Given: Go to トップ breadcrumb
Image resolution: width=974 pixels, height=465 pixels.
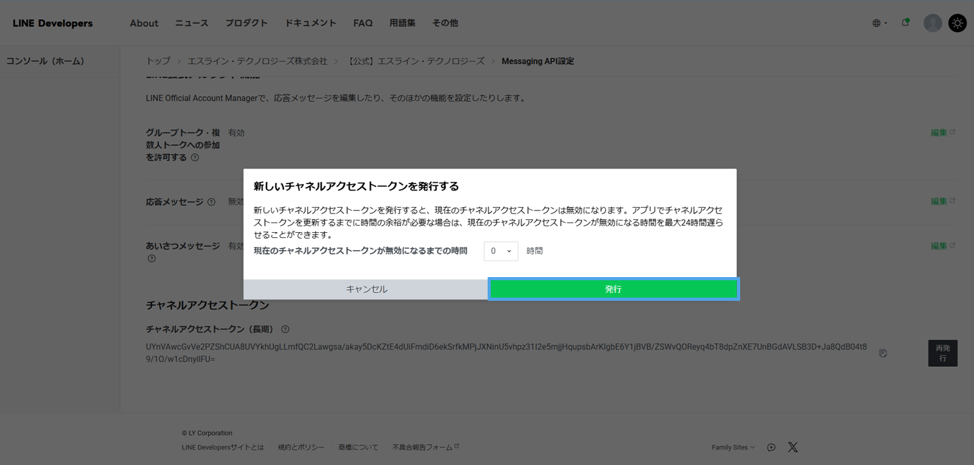Looking at the screenshot, I should click(158, 61).
